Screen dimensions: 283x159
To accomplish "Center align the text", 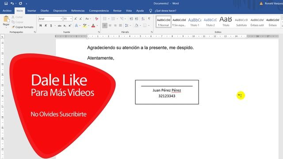I will pyautogui.click(x=110, y=26).
